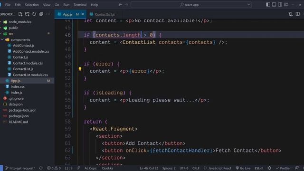Click line number 58 in the gutter
This screenshot has height=171, width=304.
(x=68, y=122)
